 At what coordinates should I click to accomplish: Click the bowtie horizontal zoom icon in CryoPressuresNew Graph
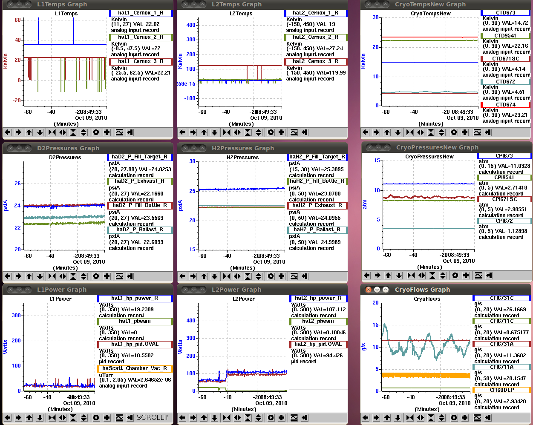[x=411, y=276]
